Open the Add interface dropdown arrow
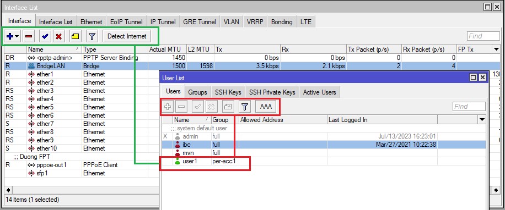505x210 pixels. tap(17, 36)
